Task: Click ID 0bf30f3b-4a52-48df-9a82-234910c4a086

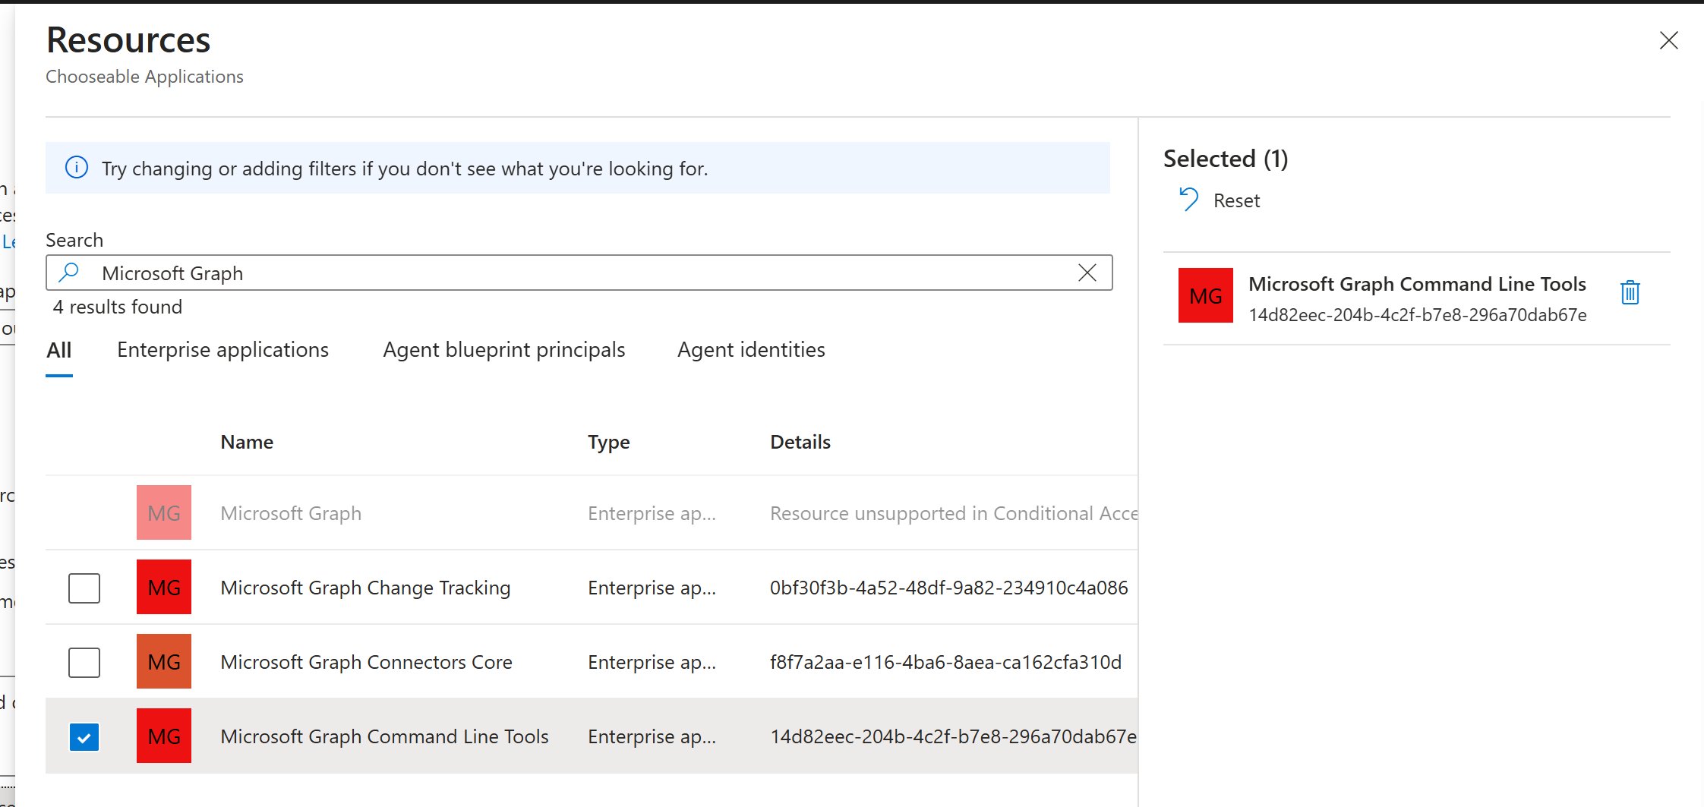Action: pos(948,588)
